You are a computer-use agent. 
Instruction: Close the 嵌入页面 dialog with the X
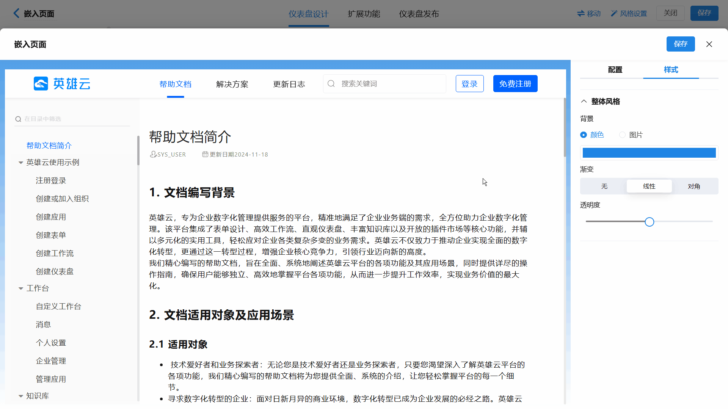(x=709, y=44)
